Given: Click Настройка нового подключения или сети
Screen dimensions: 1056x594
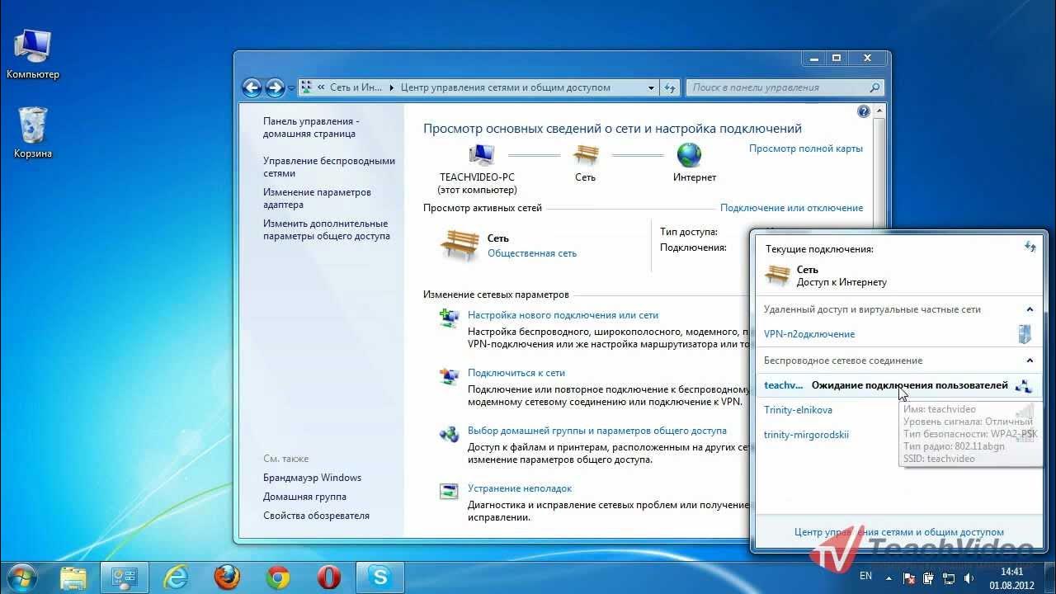Looking at the screenshot, I should [563, 315].
